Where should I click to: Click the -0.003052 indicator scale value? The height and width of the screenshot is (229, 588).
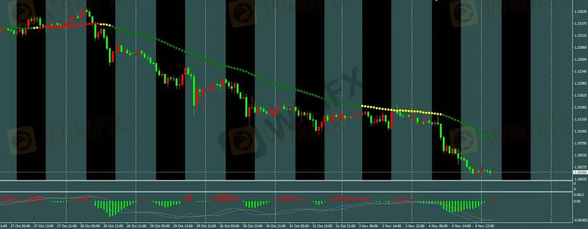[x=580, y=220]
